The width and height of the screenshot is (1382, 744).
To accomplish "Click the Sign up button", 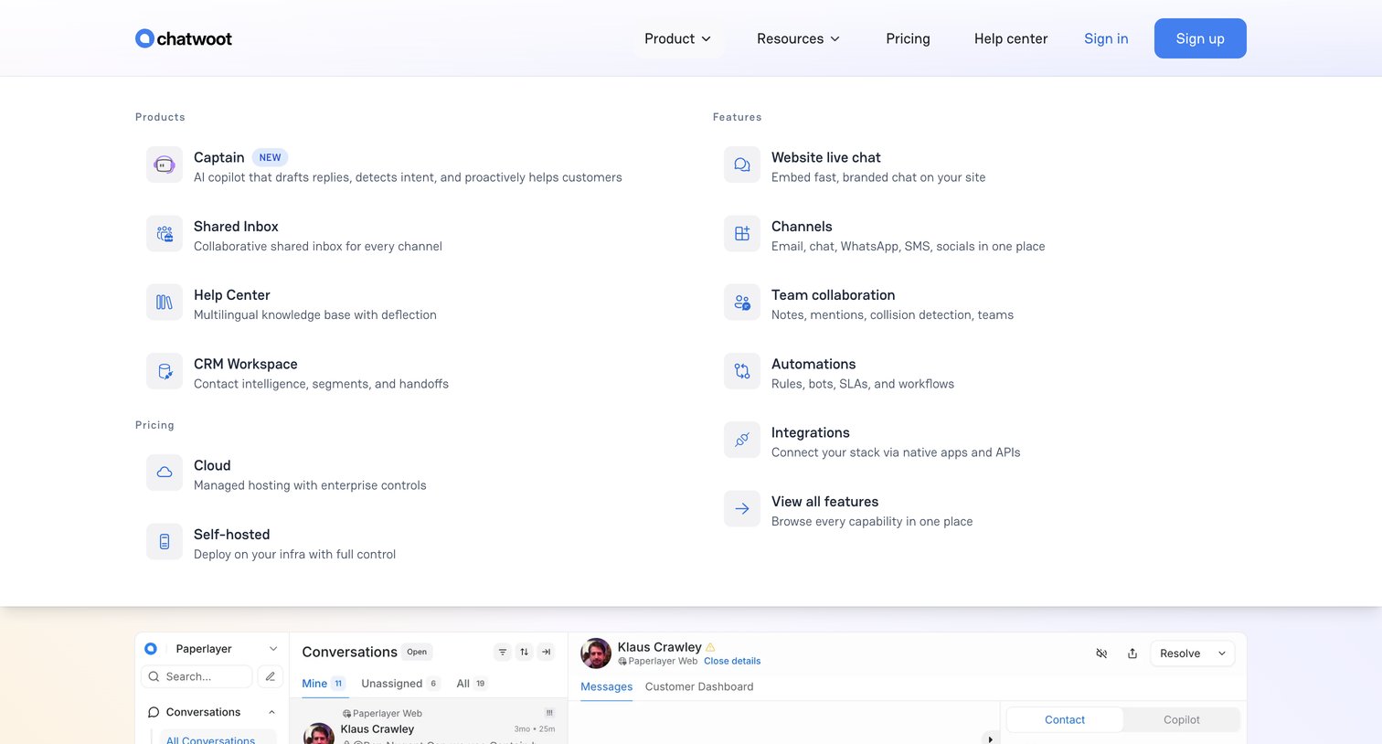I will [1200, 38].
